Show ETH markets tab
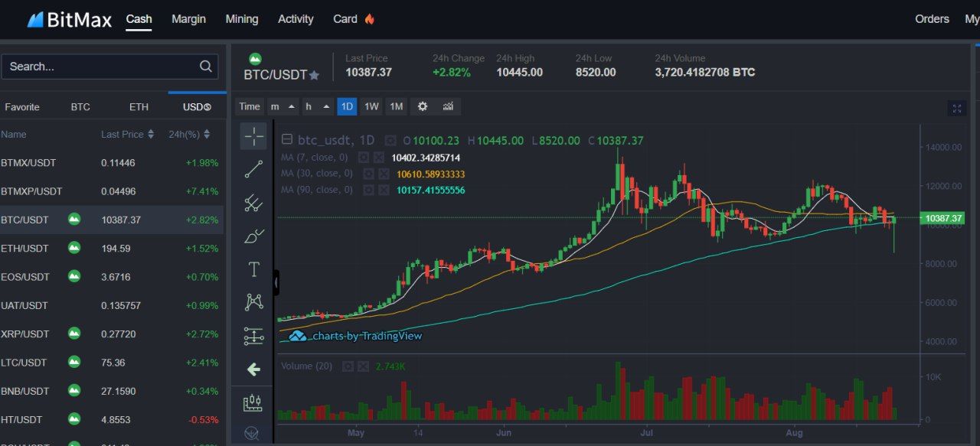 pos(139,107)
